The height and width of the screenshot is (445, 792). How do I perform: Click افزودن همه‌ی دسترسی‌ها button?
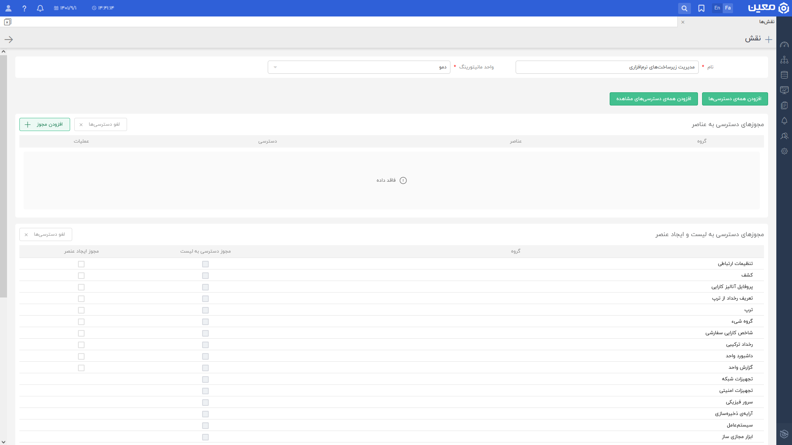click(x=735, y=99)
